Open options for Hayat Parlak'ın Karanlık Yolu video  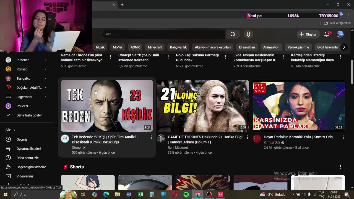[x=343, y=137]
